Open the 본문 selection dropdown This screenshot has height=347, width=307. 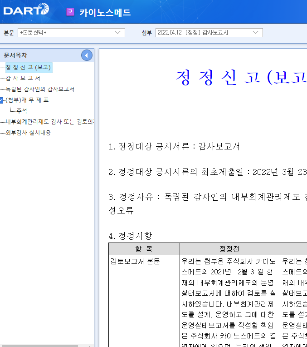click(x=71, y=33)
